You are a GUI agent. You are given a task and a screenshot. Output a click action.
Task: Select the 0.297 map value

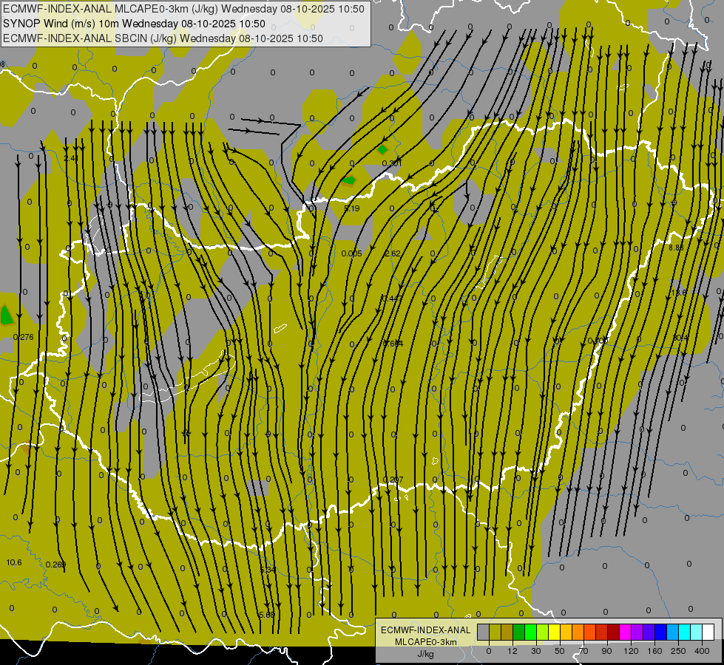pos(393,480)
